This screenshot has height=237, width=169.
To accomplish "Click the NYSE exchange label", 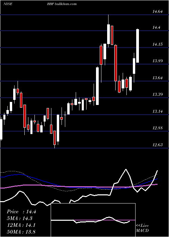I will [x=8, y=4].
